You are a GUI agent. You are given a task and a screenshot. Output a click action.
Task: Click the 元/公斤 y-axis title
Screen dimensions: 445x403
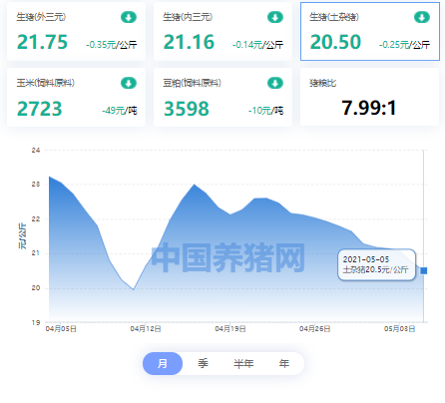click(x=22, y=236)
